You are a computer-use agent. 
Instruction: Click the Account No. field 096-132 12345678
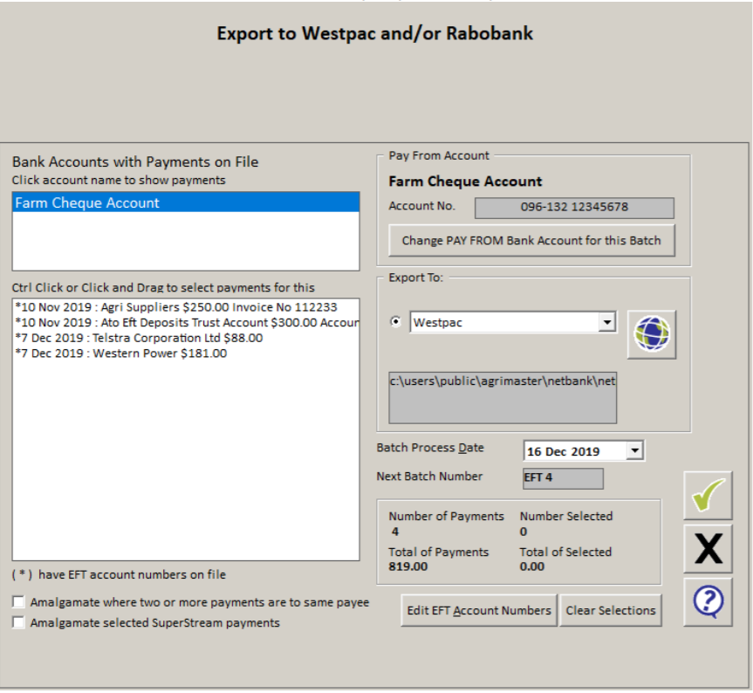[574, 208]
